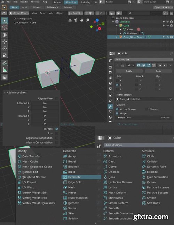Toggle Merge checkbox in Mirror modifier

coord(117,113)
